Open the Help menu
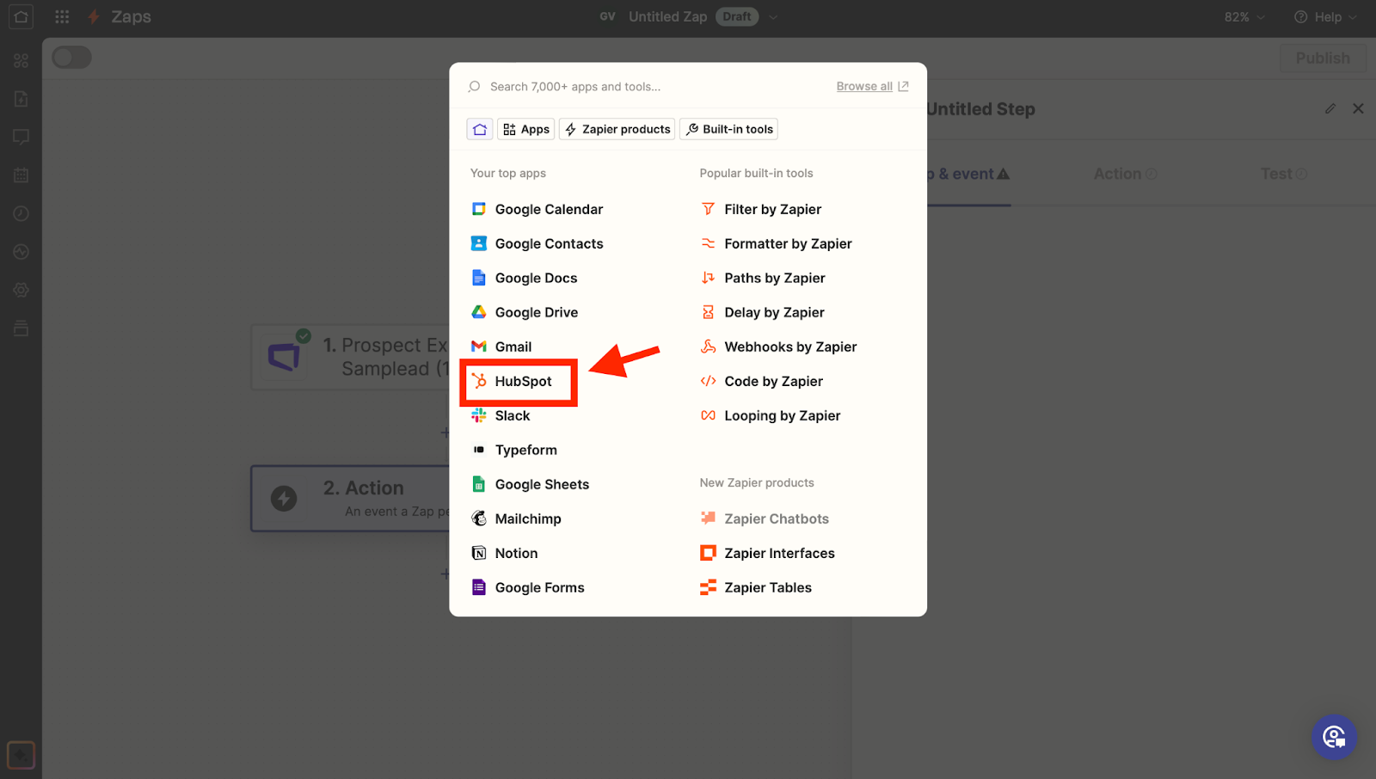Viewport: 1376px width, 779px height. tap(1325, 17)
